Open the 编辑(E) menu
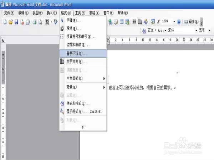 [x=23, y=13]
